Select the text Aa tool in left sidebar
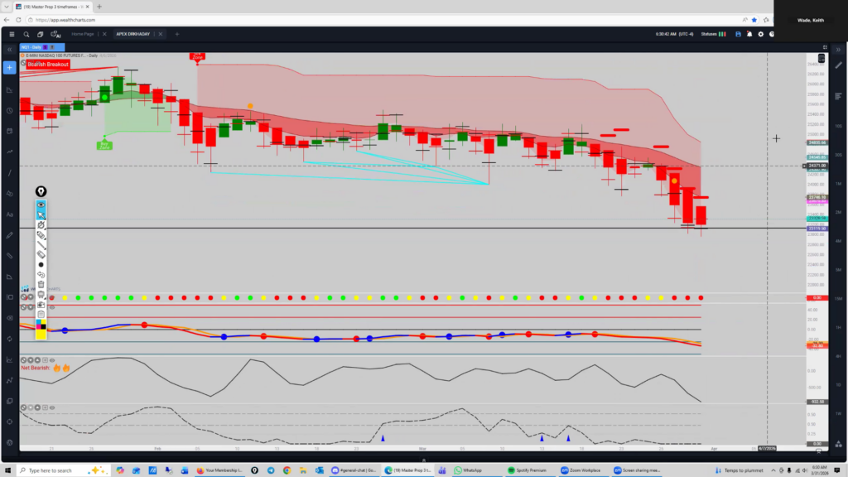 [x=9, y=214]
